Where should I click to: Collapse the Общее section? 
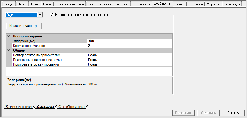(x=9, y=50)
